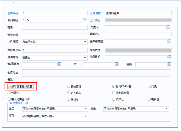This screenshot has width=181, height=131.
Task: Tick the 资产仓 checkbox
Action: click(113, 99)
